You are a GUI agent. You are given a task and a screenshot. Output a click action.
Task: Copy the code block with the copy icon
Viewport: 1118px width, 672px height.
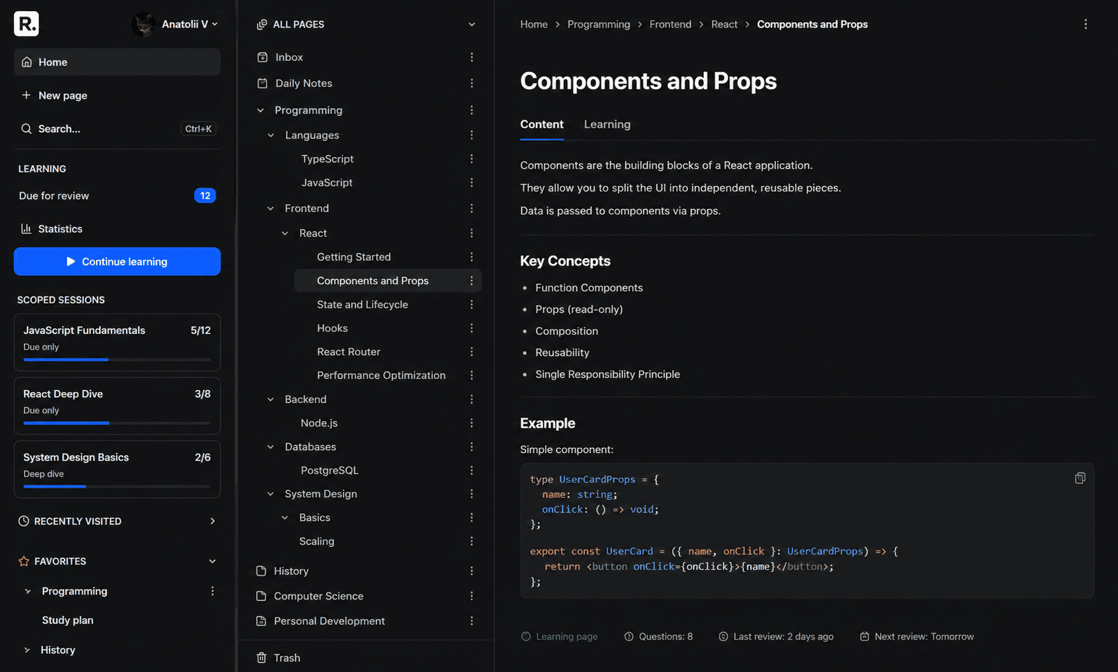[x=1080, y=478]
